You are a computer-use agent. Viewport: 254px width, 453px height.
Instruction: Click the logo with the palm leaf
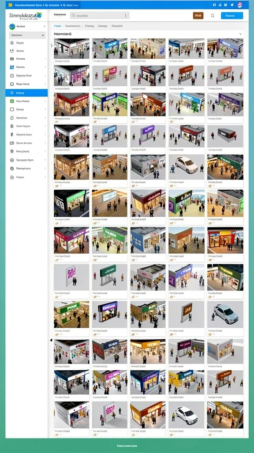tap(26, 15)
